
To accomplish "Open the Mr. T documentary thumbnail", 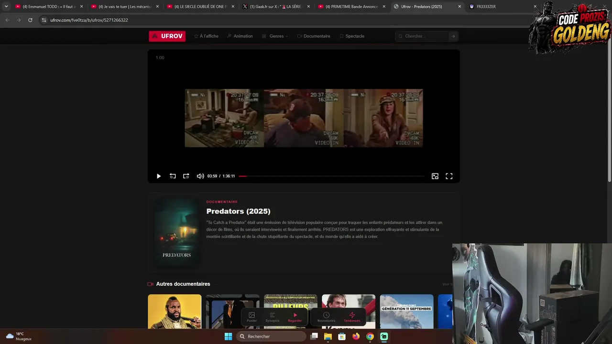I will (175, 312).
